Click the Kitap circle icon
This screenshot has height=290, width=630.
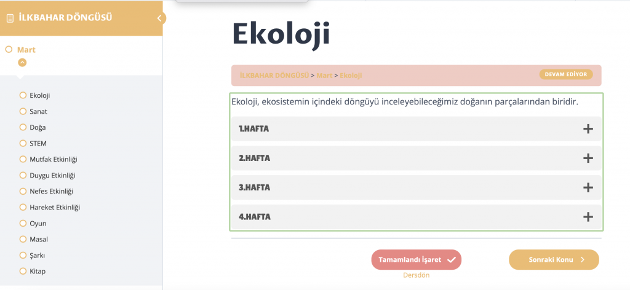[x=23, y=271]
